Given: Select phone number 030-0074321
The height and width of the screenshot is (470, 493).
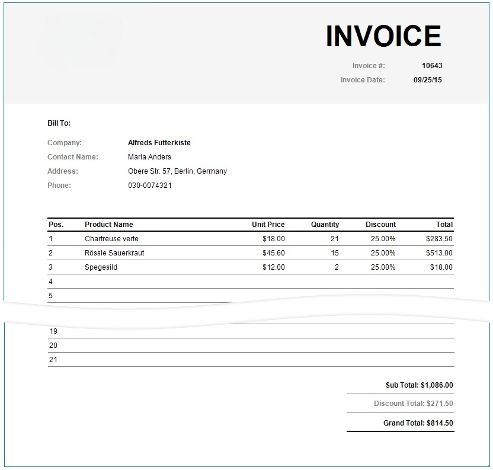Looking at the screenshot, I should (x=150, y=186).
